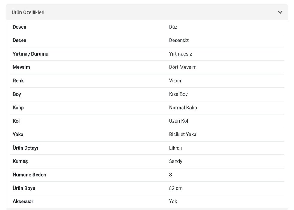Click the Renk row label
This screenshot has width=294, height=210.
tap(18, 81)
